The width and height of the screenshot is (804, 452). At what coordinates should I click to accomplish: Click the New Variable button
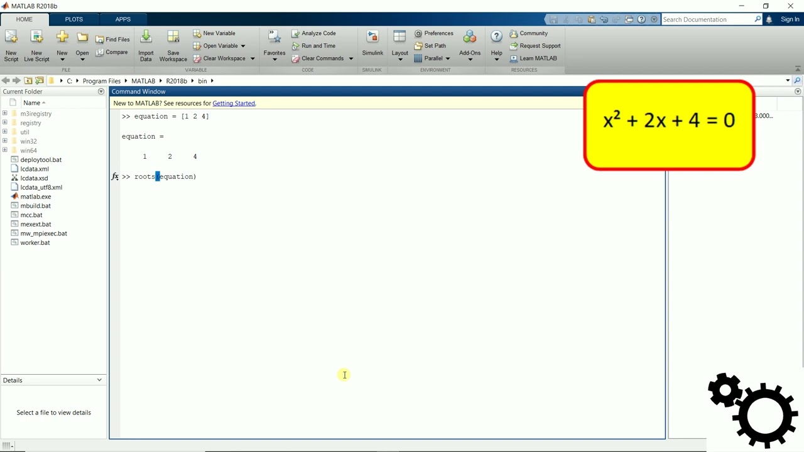click(214, 33)
